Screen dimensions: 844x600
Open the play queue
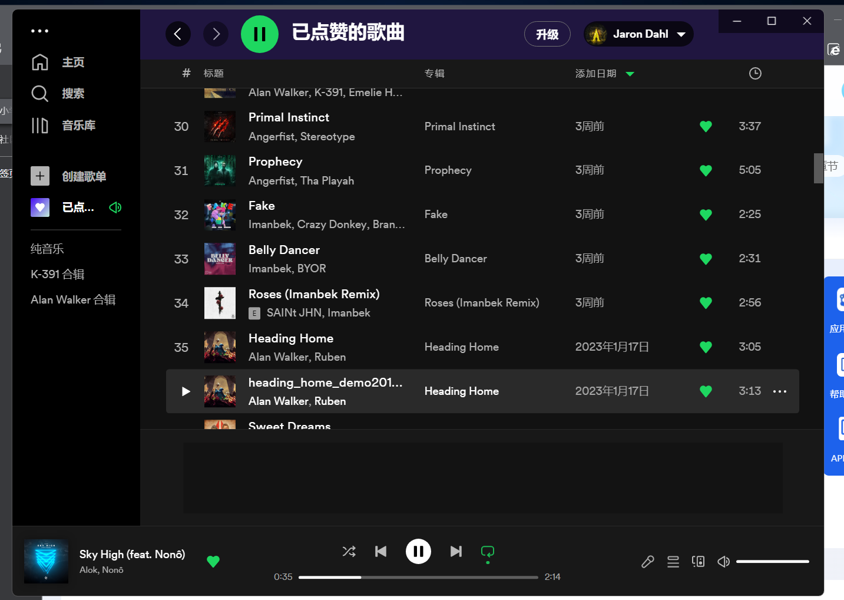[673, 562]
